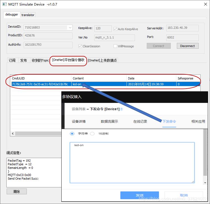Click the ServerAddr input field

[182, 28]
